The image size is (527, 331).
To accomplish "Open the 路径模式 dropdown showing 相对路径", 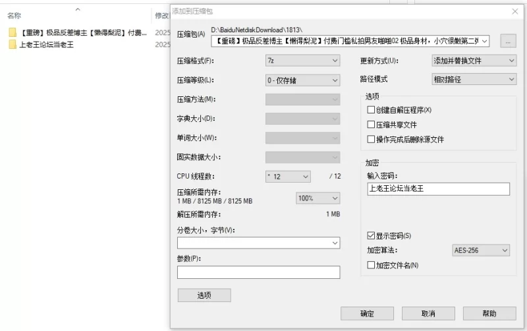I will click(474, 79).
